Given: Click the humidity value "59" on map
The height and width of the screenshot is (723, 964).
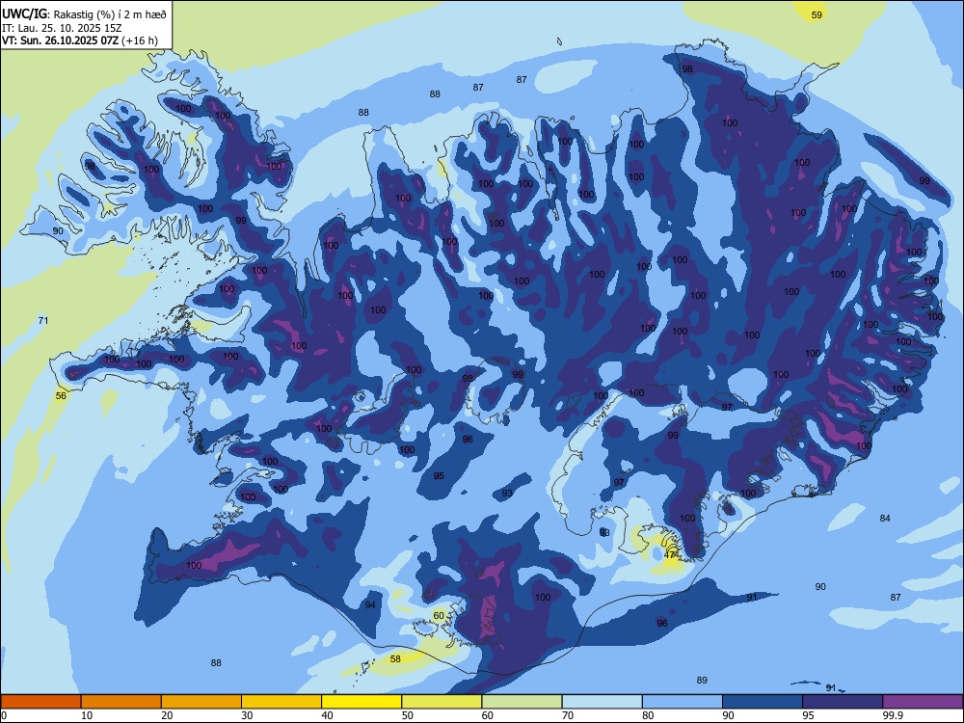Looking at the screenshot, I should tap(817, 14).
